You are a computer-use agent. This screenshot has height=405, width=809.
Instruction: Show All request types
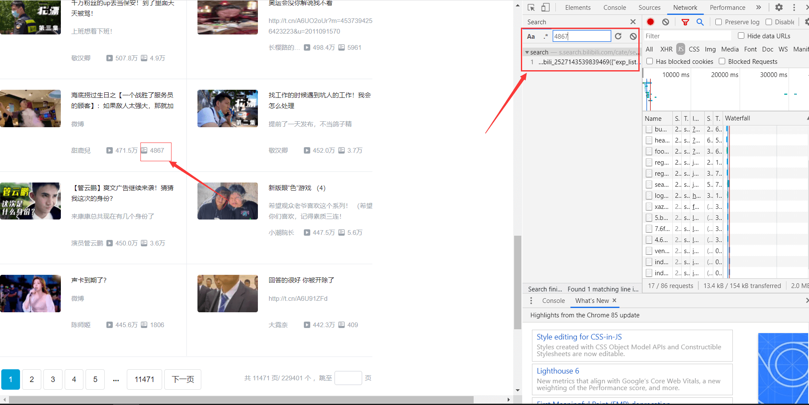coord(649,49)
